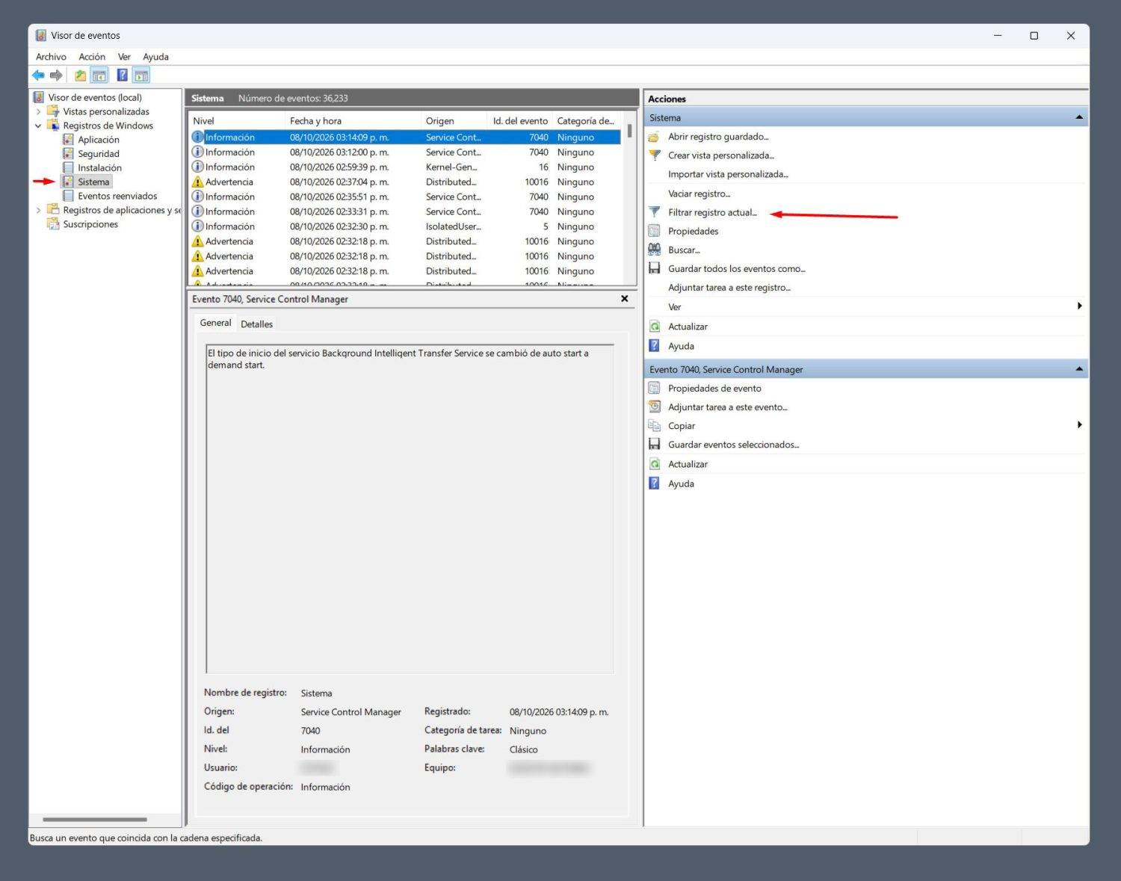This screenshot has width=1121, height=881.
Task: Click the Forward arrow in the toolbar
Action: [x=56, y=75]
